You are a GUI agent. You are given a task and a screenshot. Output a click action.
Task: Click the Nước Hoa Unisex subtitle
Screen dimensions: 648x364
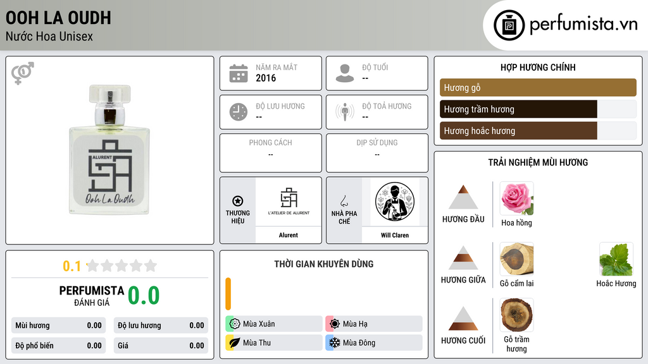click(x=49, y=36)
